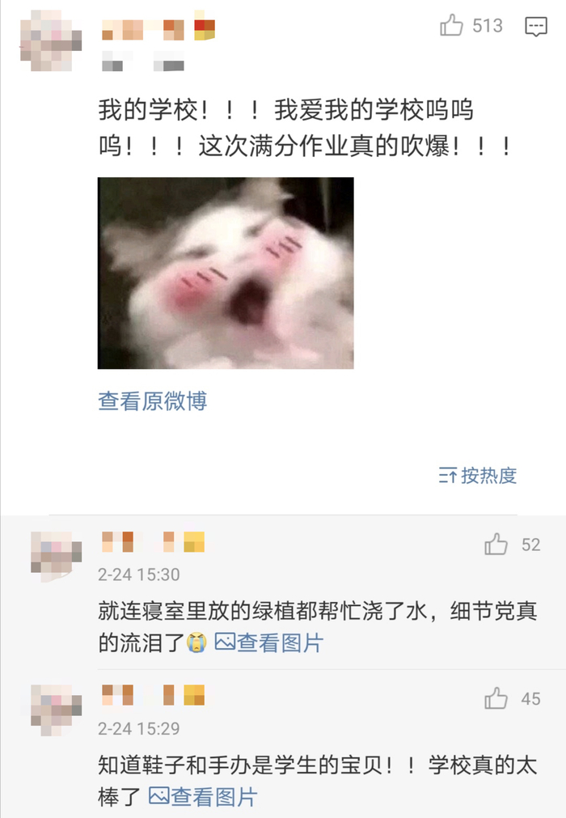566x818 pixels.
Task: Open username of the 15:29 commenter
Action: (154, 695)
